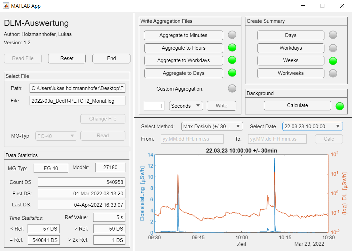Click Calculate in the Background panel

pos(298,106)
